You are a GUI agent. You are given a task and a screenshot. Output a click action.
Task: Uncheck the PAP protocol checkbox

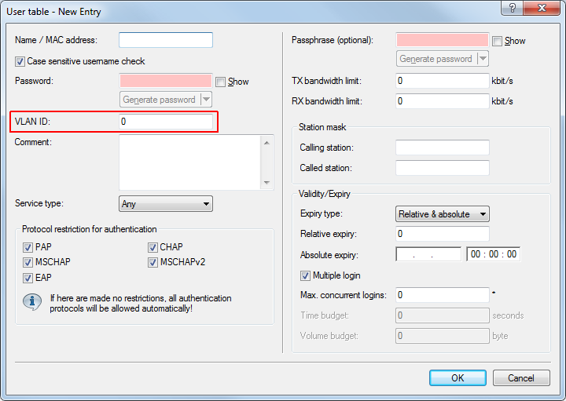[28, 247]
